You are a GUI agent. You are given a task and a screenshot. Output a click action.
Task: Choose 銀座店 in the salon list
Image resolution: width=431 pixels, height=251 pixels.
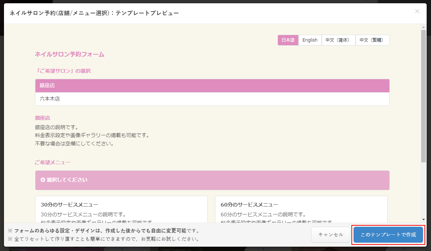[212, 86]
